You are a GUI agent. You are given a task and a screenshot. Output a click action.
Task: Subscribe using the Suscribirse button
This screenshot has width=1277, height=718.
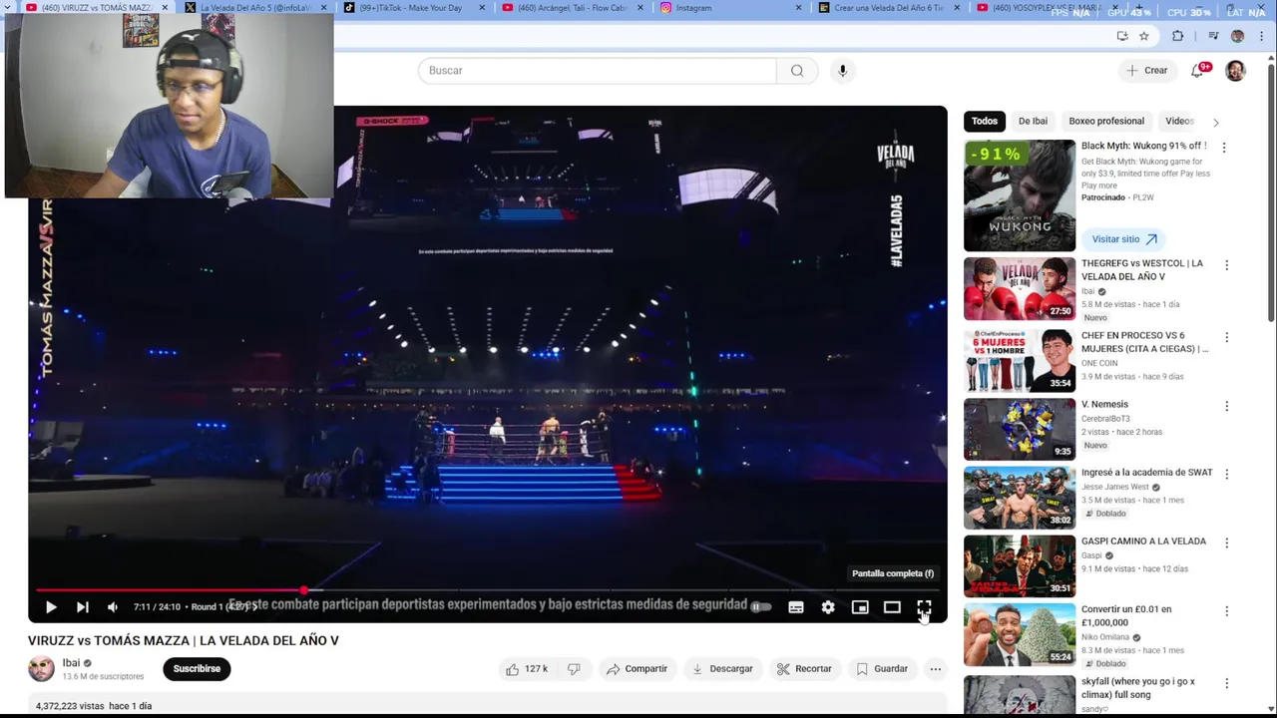(x=197, y=669)
